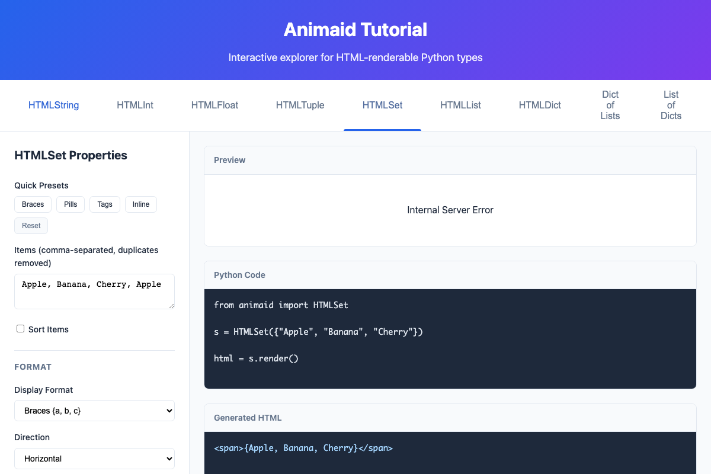Screen dimensions: 711x474
Task: Apply the Braces quick preset
Action: pos(33,204)
